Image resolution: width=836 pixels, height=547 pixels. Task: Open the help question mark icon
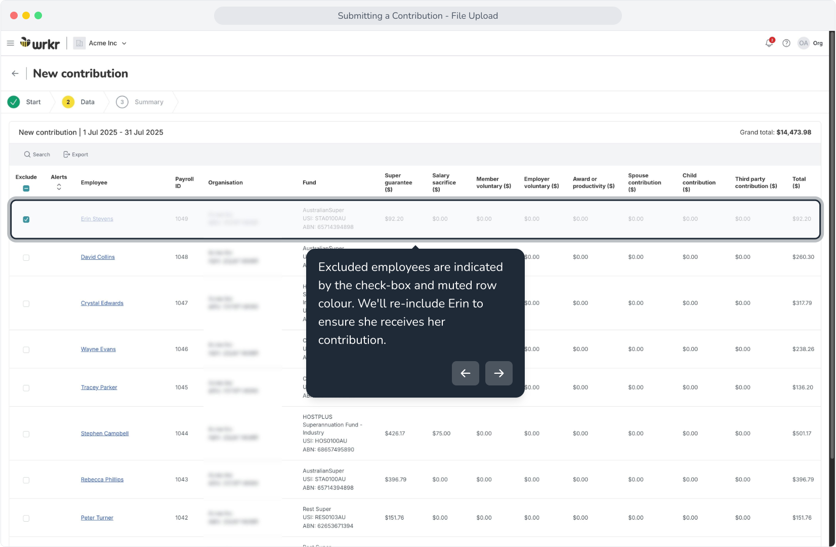(786, 43)
